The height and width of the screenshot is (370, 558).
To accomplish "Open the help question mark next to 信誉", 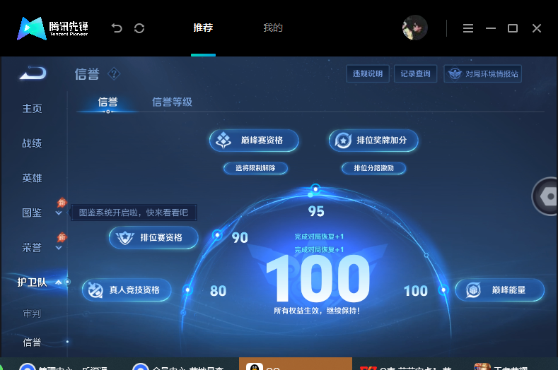I will coord(114,74).
